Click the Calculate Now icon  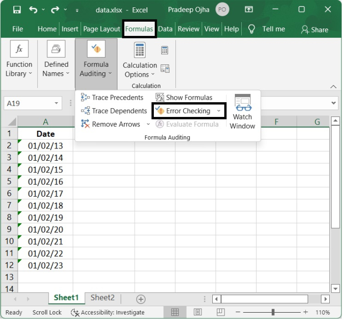pyautogui.click(x=165, y=50)
